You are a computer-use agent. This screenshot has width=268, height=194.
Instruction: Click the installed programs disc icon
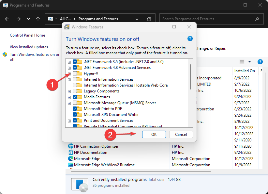(x=80, y=185)
